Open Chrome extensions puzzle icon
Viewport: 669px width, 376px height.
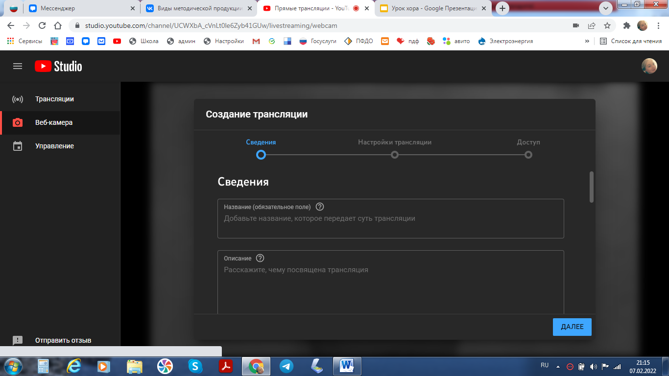tap(627, 25)
